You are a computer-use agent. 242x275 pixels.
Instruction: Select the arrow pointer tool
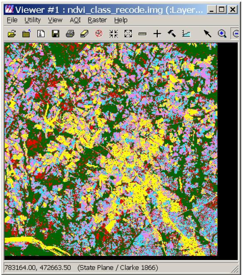tap(208, 34)
